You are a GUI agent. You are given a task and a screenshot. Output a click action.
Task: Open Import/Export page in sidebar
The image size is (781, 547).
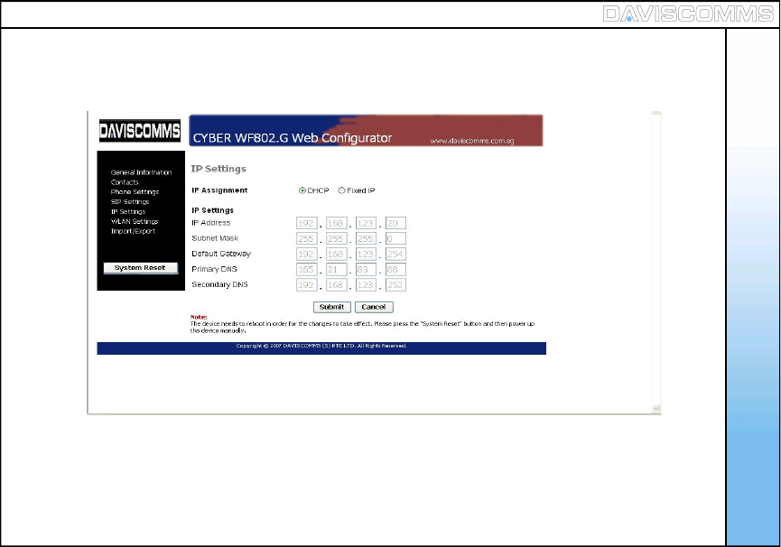[x=133, y=231]
